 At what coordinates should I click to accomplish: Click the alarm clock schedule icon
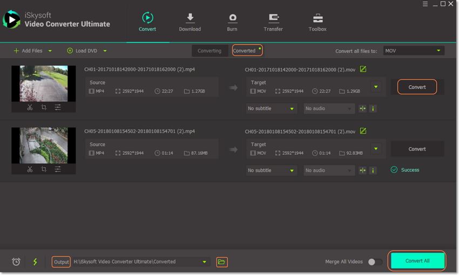16,262
